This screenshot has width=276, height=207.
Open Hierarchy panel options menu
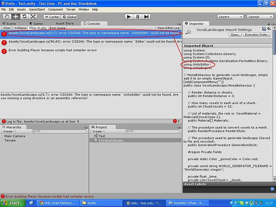[x=86, y=128]
